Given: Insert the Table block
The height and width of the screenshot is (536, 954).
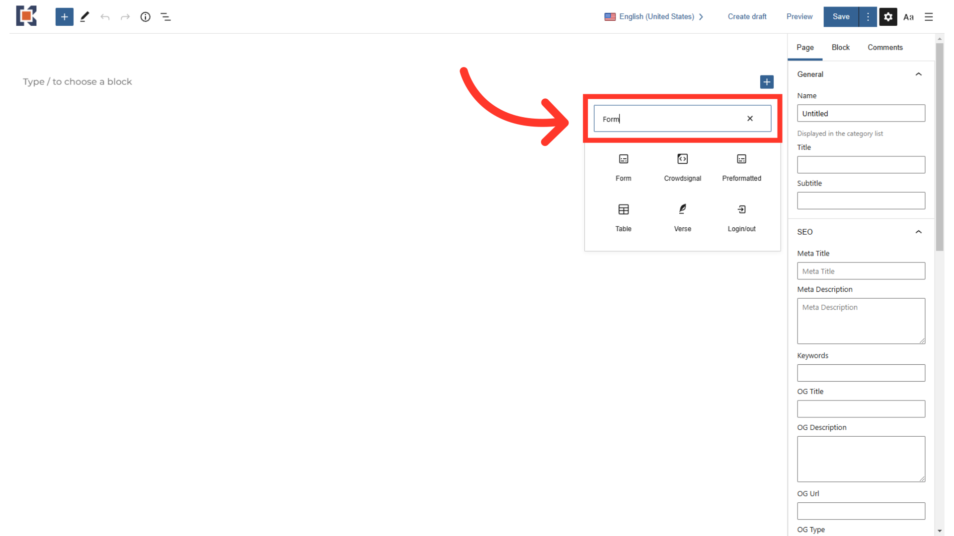Looking at the screenshot, I should [x=623, y=218].
